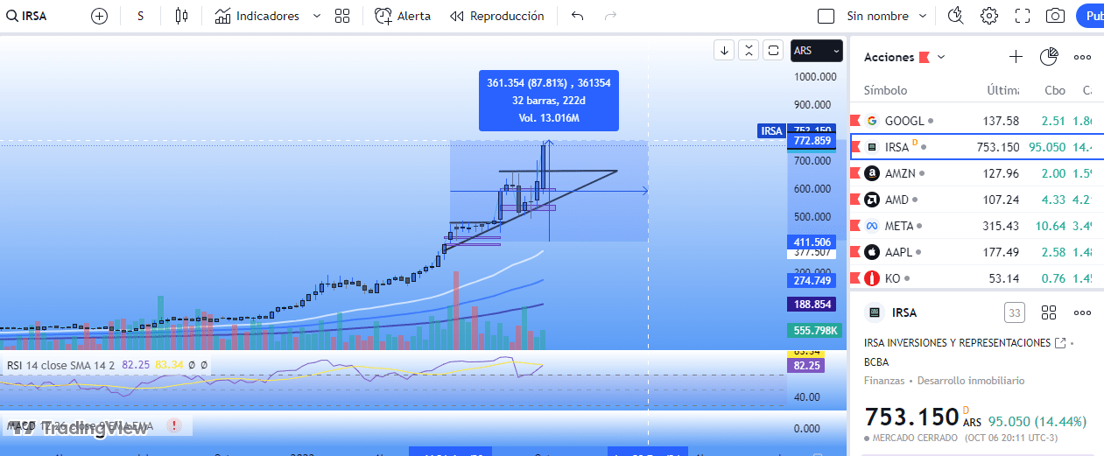1104x456 pixels.
Task: Click the down-arrow button above the price scale
Action: click(724, 50)
